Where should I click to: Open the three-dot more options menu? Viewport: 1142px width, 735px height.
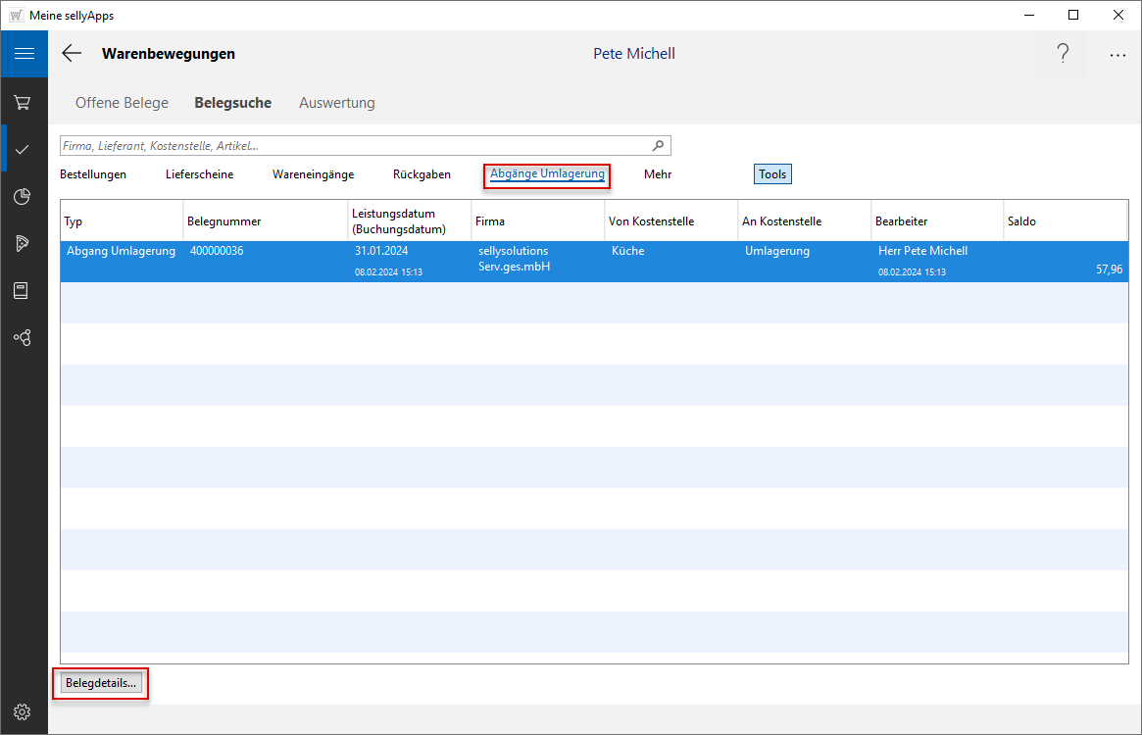pos(1117,55)
